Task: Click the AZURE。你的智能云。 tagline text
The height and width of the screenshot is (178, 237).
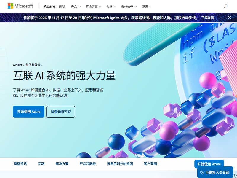Action: [28, 65]
